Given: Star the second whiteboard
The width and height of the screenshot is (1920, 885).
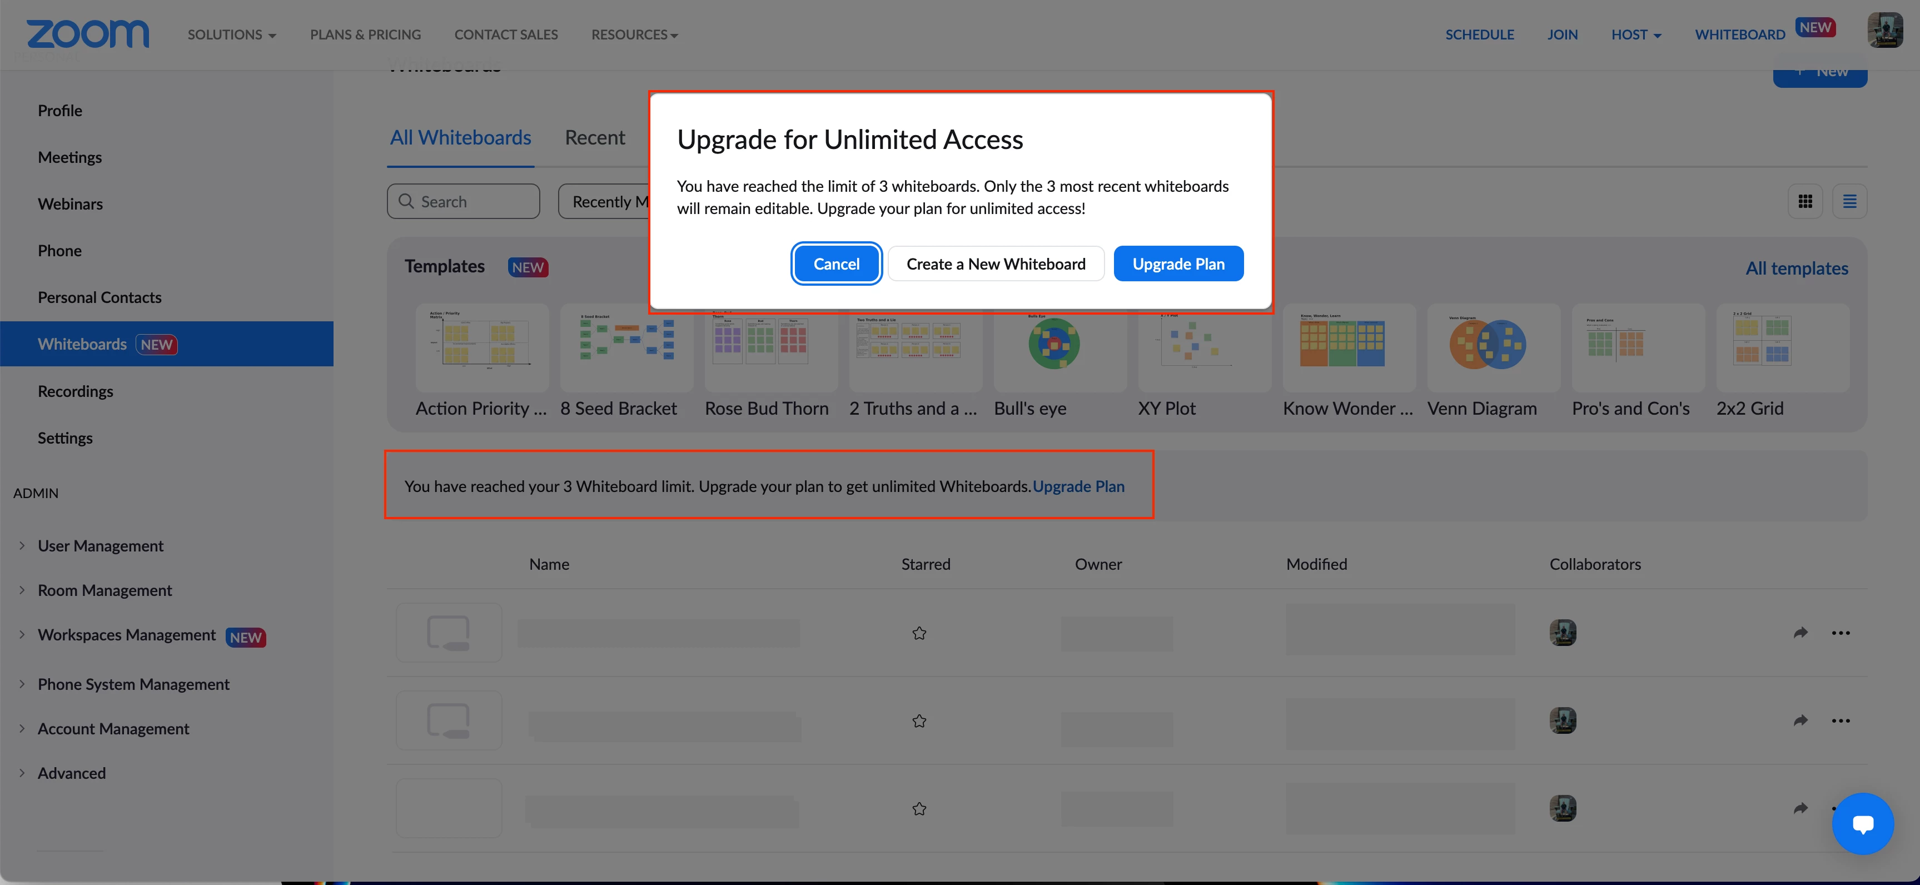Looking at the screenshot, I should (919, 721).
